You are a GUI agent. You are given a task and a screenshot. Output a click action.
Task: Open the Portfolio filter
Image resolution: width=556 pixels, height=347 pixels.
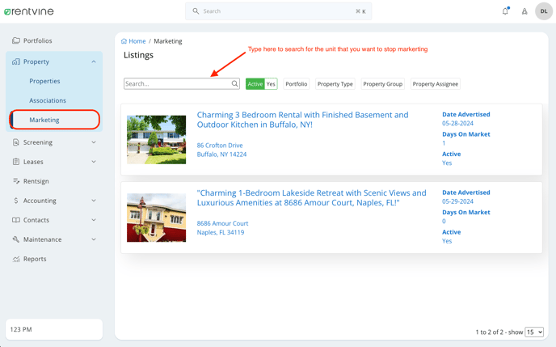point(297,84)
